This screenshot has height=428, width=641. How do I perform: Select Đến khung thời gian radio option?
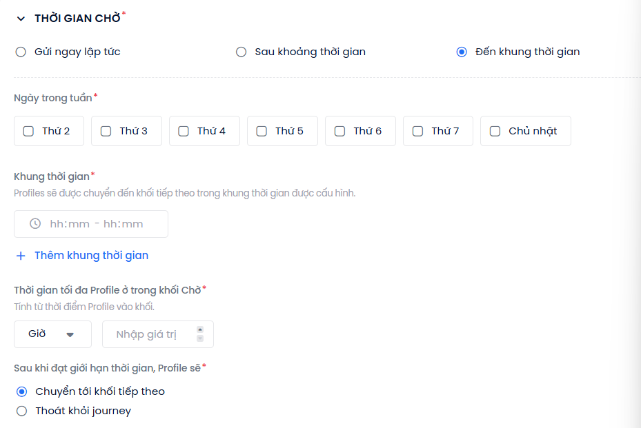tap(462, 52)
